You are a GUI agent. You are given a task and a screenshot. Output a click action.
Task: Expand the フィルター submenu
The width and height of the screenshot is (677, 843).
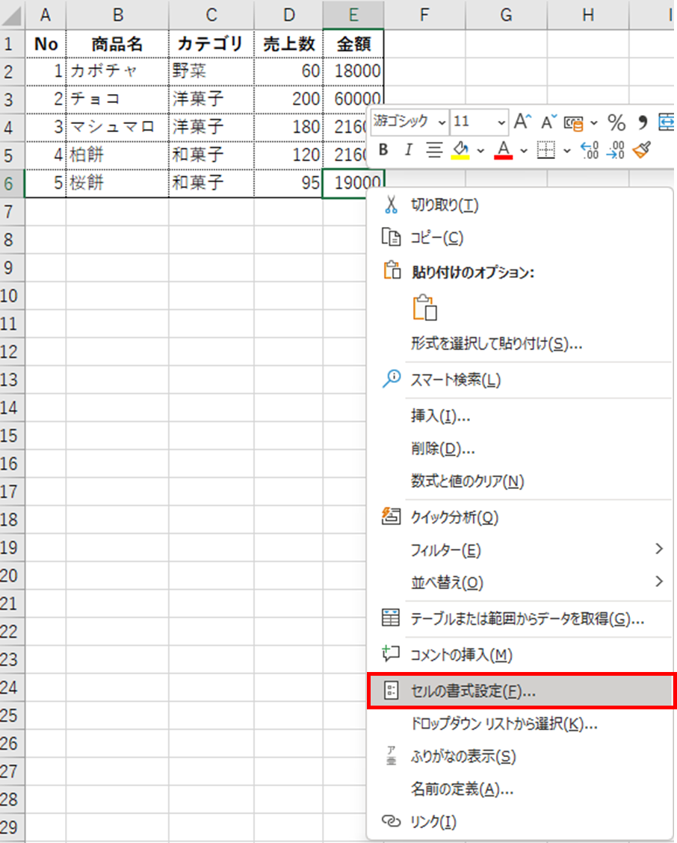click(658, 550)
